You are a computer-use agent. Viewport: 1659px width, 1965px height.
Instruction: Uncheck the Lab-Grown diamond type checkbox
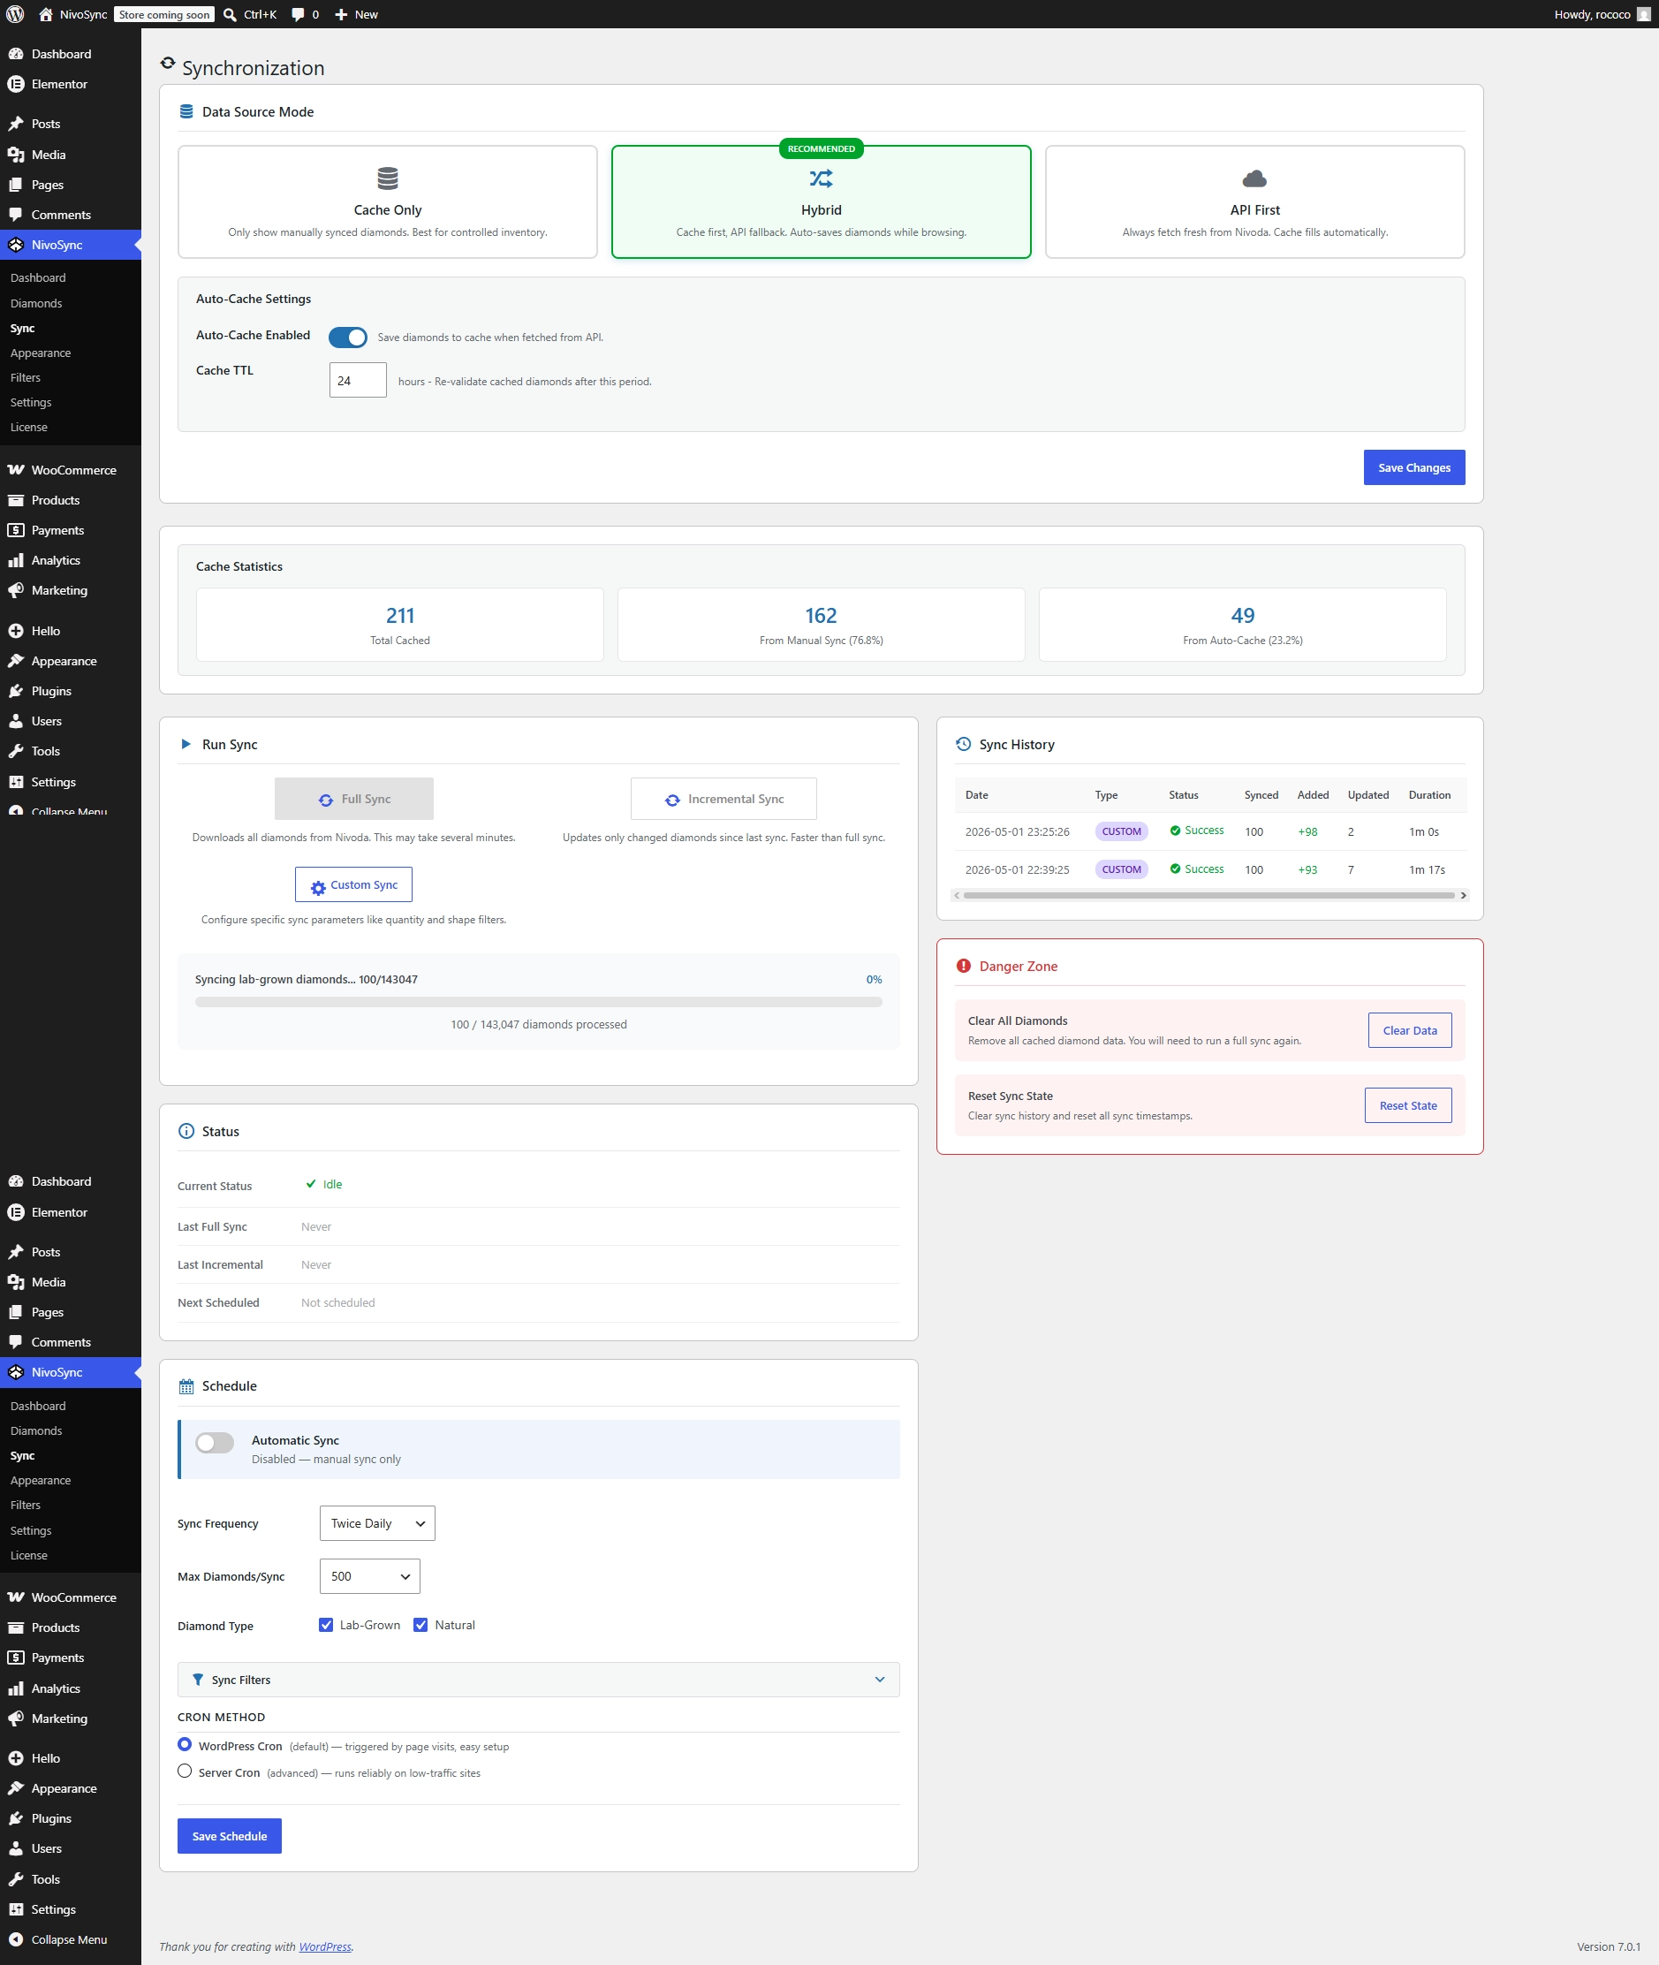coord(326,1625)
